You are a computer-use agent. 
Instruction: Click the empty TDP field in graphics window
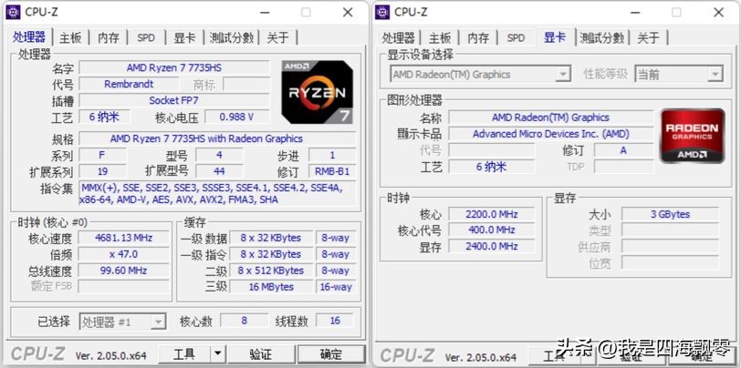click(x=624, y=167)
